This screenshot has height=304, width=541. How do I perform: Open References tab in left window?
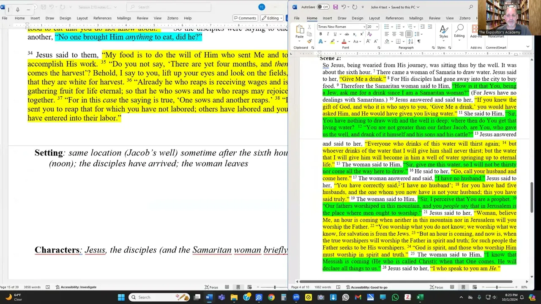click(102, 18)
